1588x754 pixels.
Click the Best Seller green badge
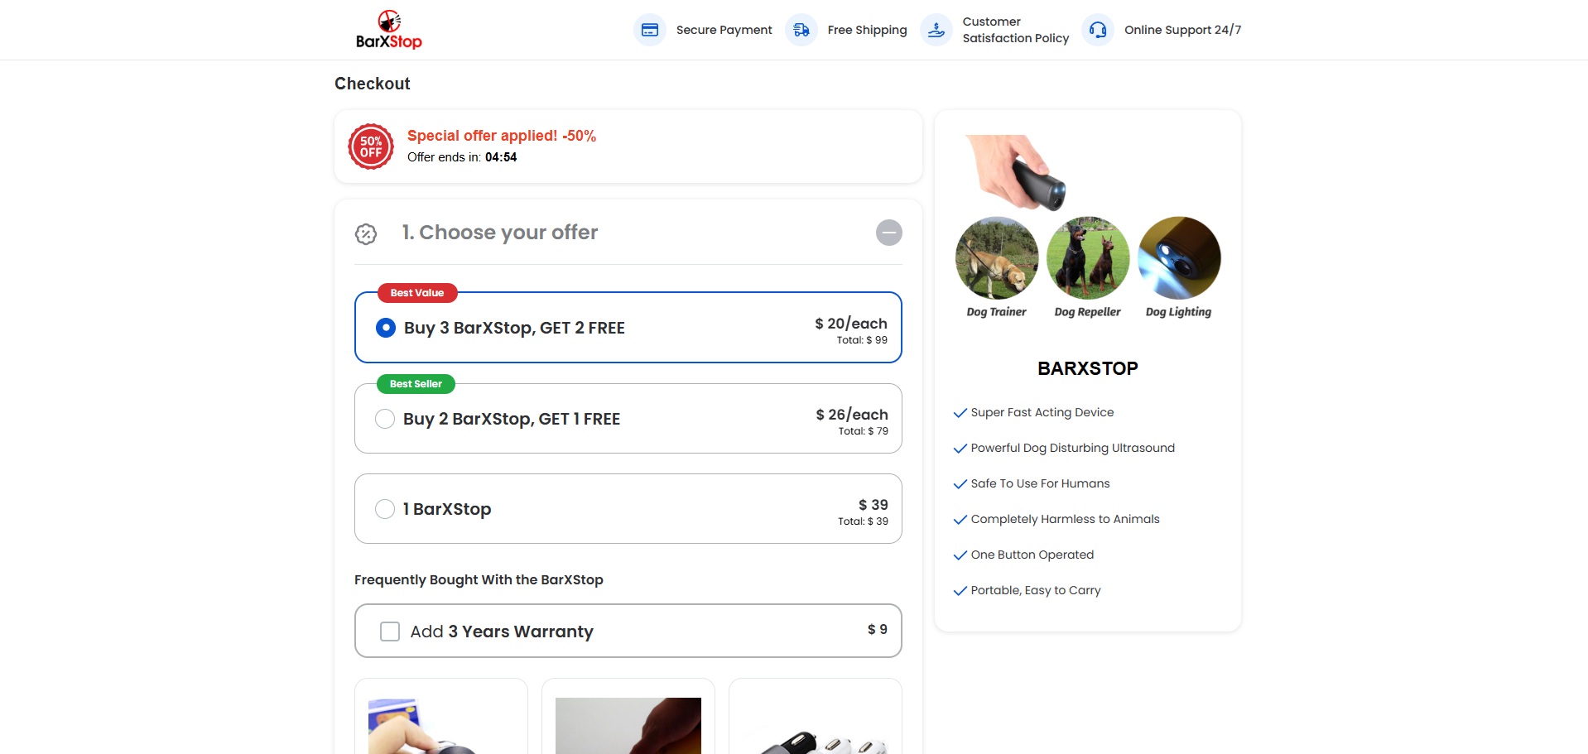point(416,384)
